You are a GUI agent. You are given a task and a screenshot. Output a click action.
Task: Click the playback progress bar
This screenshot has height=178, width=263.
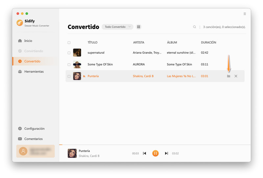click(155, 144)
